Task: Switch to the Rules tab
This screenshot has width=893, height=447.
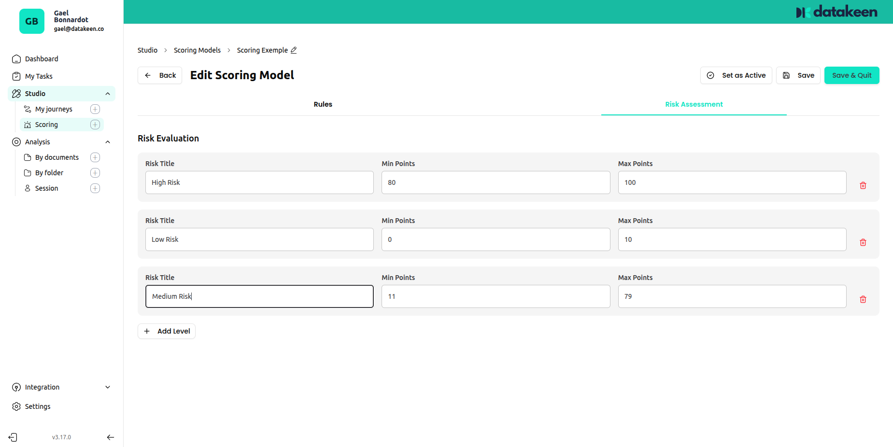Action: pyautogui.click(x=323, y=104)
